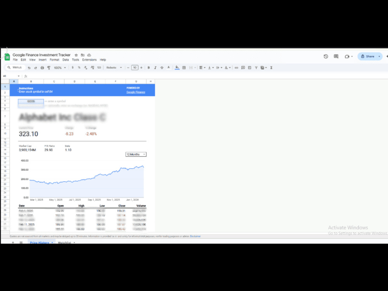Toggle strikethrough formatting

[x=162, y=68]
